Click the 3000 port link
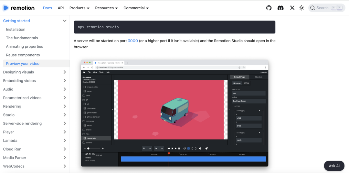 133,41
